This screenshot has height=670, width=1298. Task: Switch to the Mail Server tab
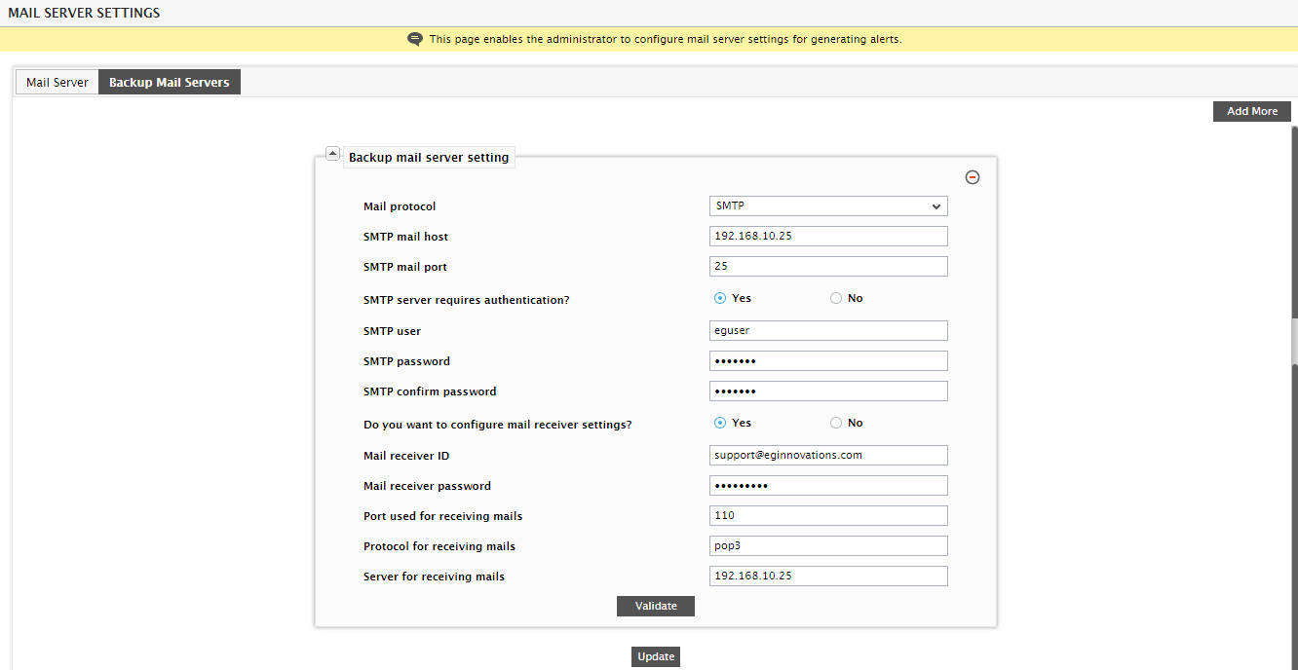(x=57, y=83)
